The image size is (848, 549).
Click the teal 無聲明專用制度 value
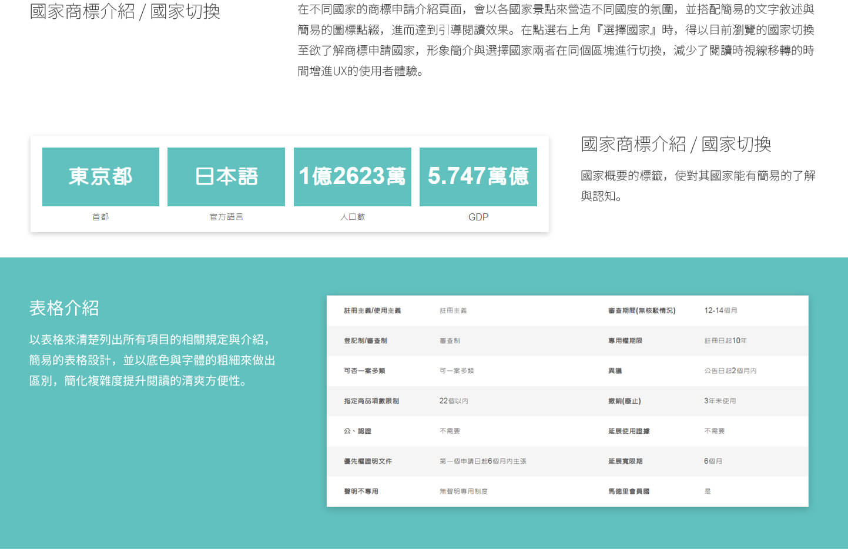[x=463, y=491]
